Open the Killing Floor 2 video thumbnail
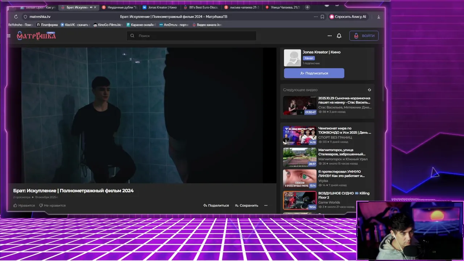The width and height of the screenshot is (464, 261). (x=300, y=200)
